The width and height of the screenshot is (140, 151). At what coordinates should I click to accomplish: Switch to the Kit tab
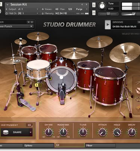click(x=69, y=145)
